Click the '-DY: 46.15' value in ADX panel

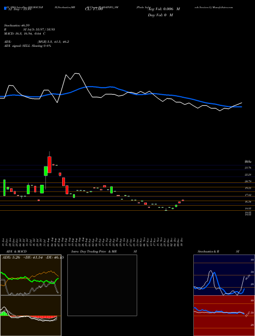(55, 258)
